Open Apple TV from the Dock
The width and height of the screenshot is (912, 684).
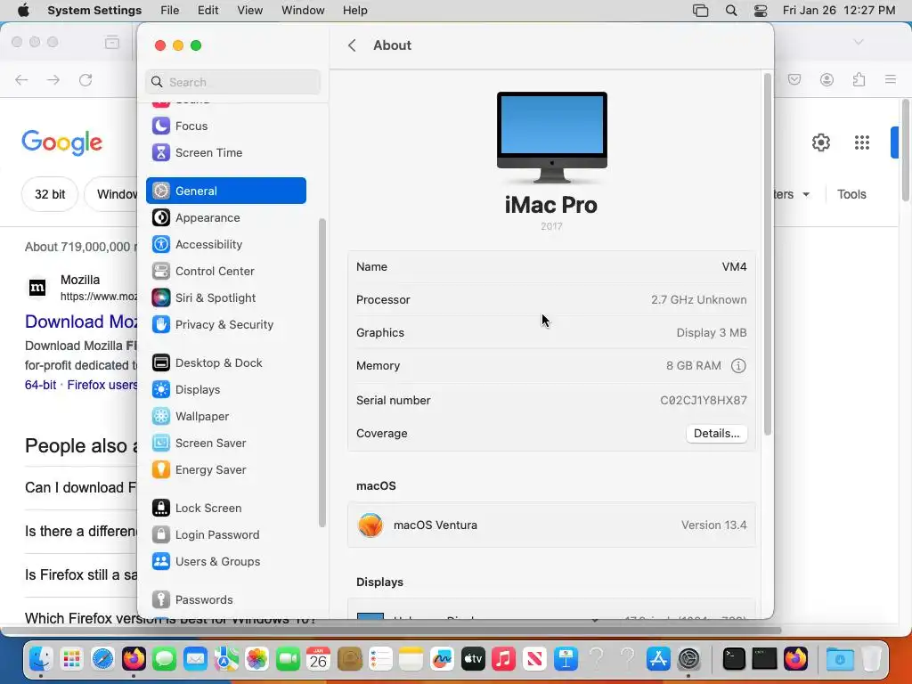point(473,659)
